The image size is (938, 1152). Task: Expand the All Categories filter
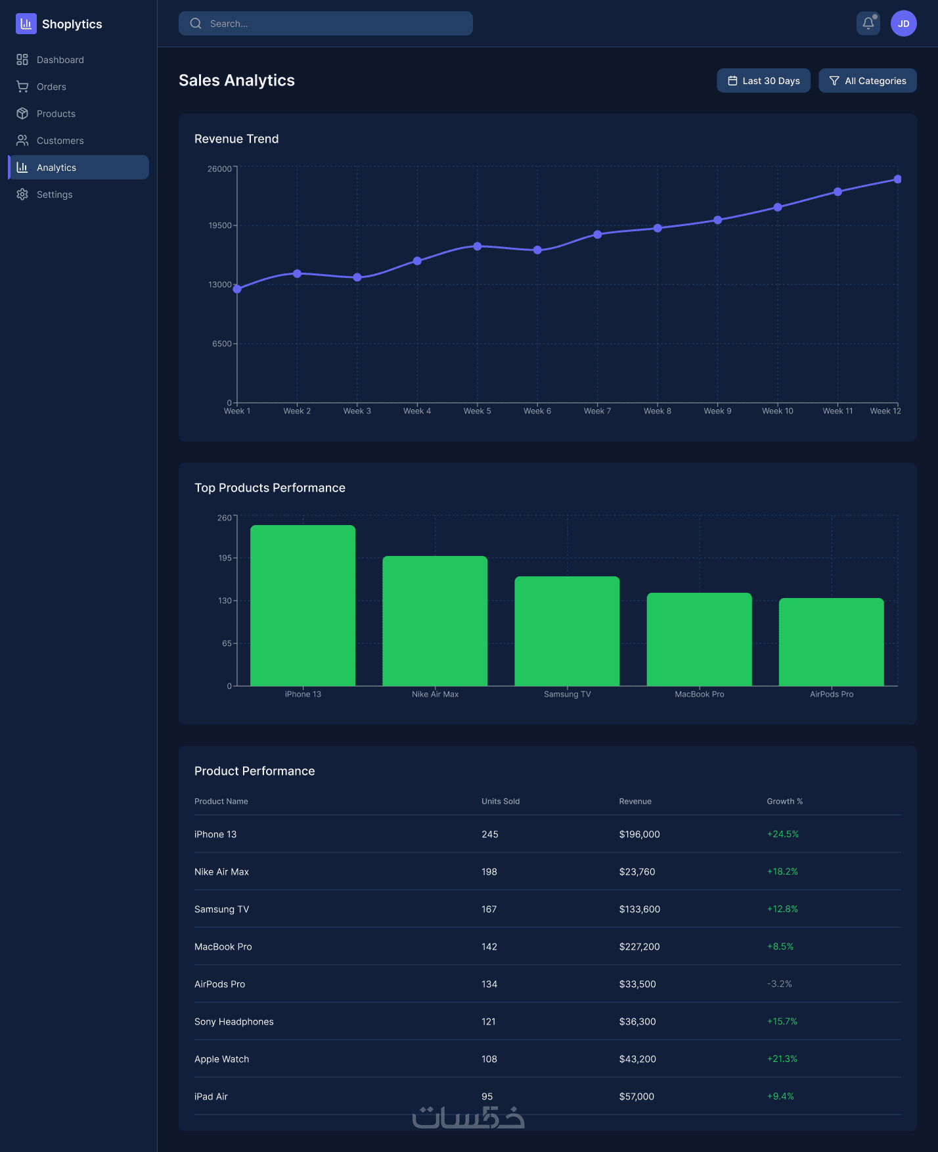coord(867,81)
